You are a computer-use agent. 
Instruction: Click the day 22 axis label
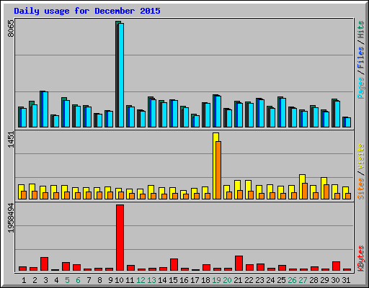(249, 280)
